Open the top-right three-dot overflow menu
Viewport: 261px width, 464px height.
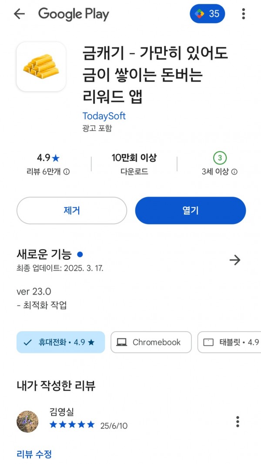coord(243,13)
